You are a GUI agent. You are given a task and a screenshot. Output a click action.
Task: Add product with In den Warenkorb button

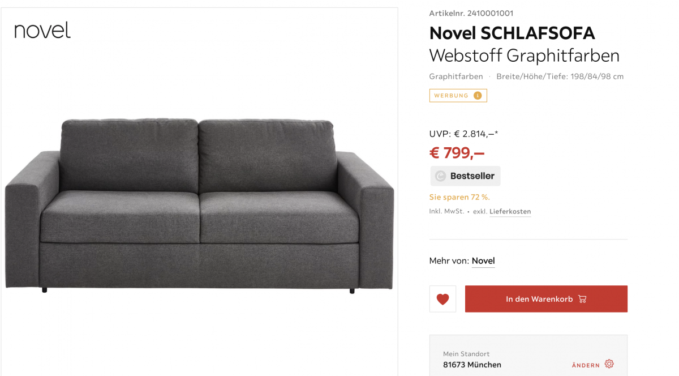(546, 299)
